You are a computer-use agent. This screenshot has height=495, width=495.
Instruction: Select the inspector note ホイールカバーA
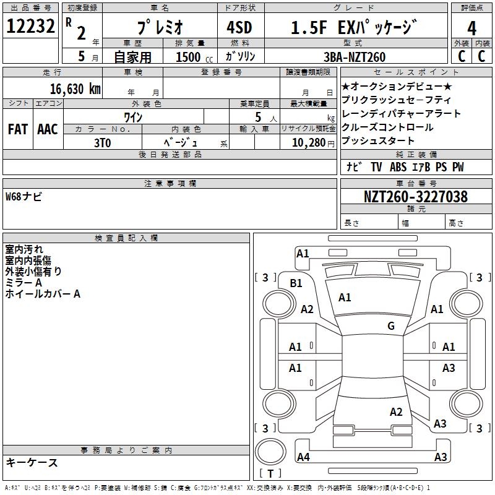[x=43, y=293]
